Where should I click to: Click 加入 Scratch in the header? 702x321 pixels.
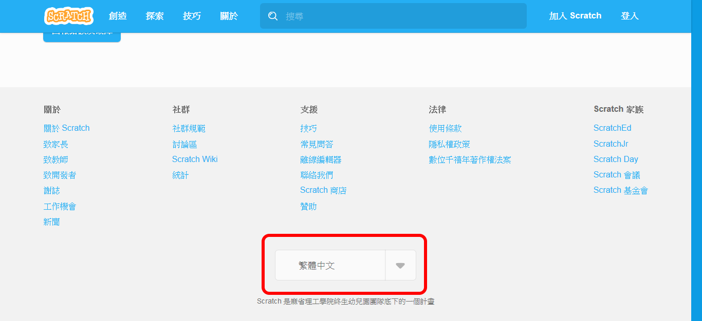[x=575, y=16]
